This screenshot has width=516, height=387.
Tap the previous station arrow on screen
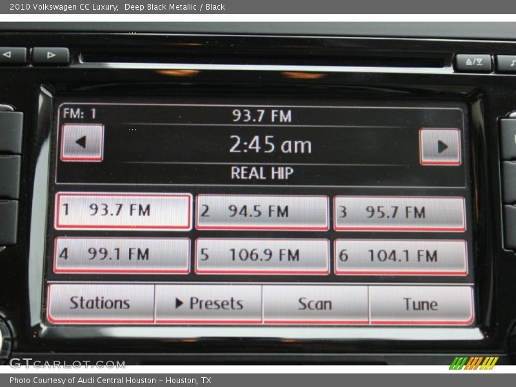point(83,143)
